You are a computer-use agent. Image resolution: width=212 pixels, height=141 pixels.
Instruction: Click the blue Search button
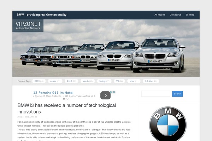177,94
